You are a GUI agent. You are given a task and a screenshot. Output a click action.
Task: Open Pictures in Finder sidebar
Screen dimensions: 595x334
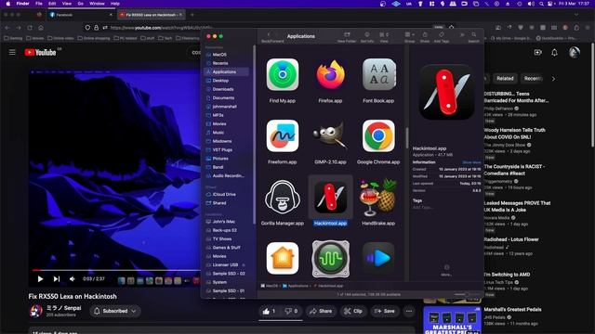pyautogui.click(x=220, y=159)
